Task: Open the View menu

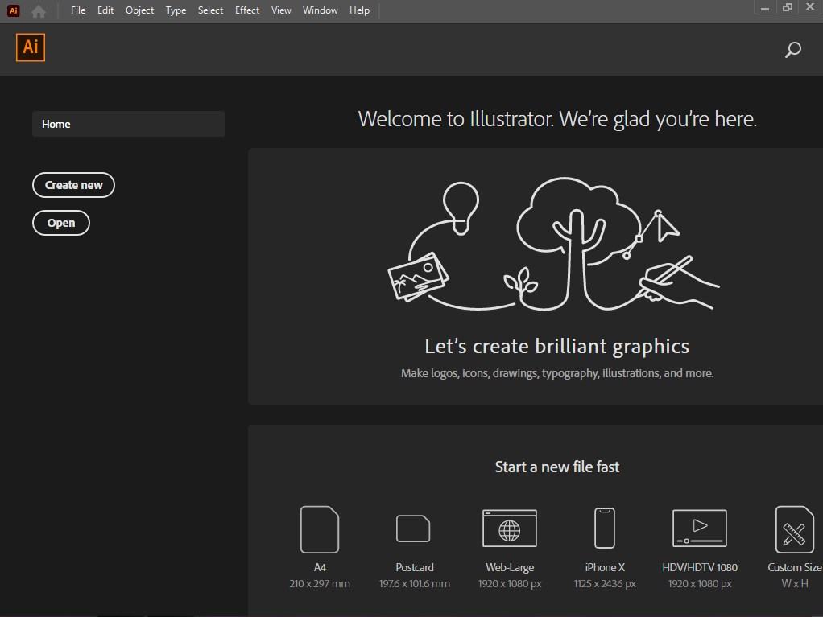Action: (281, 10)
